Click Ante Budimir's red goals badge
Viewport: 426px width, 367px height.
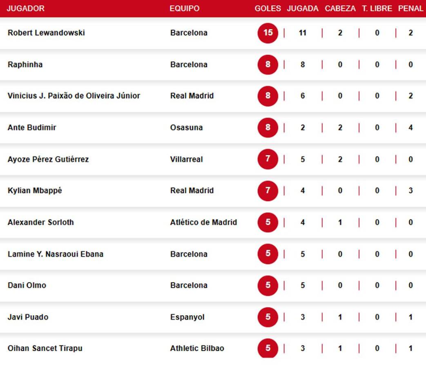(x=268, y=128)
